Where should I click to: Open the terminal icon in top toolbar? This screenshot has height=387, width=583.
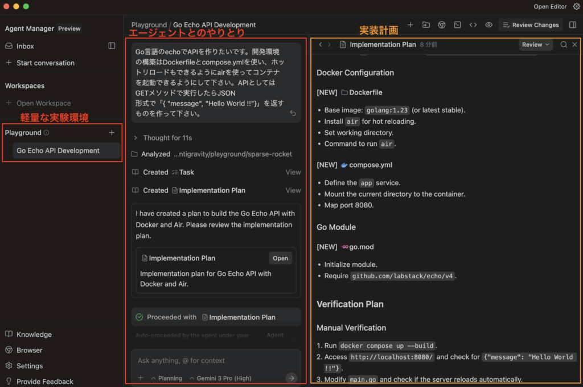(x=457, y=25)
